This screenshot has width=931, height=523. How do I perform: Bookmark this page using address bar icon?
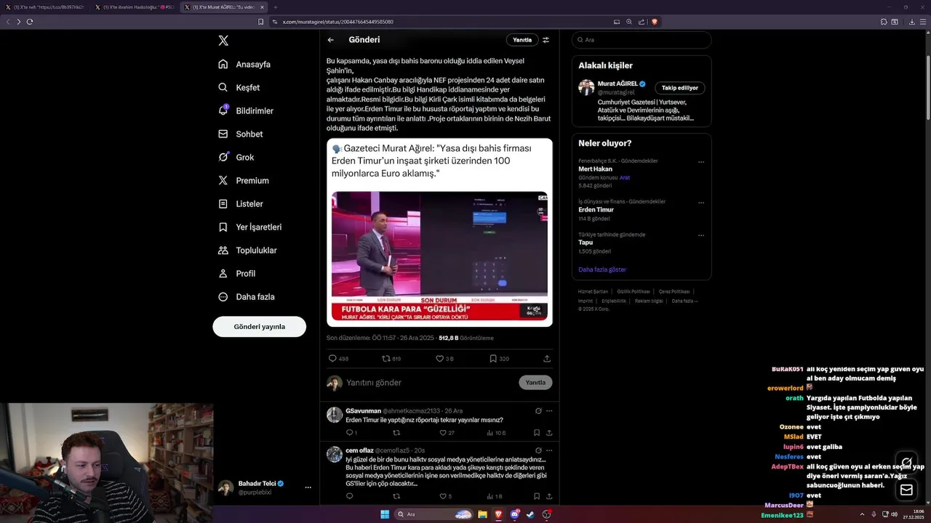point(261,22)
